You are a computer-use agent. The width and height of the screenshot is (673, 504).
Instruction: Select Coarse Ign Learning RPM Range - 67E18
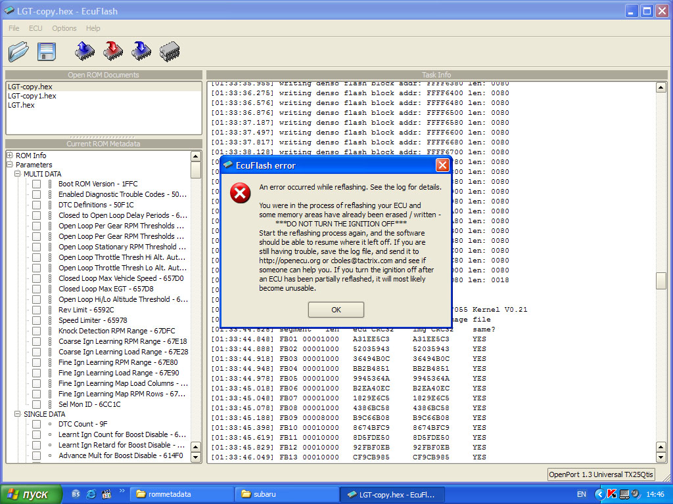point(123,341)
